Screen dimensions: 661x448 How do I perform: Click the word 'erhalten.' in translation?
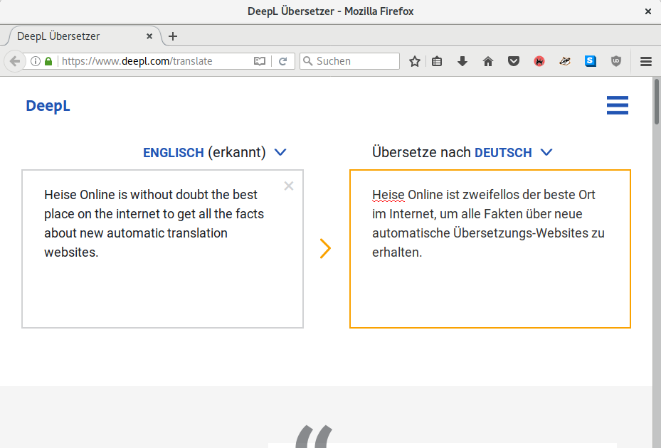coord(397,252)
